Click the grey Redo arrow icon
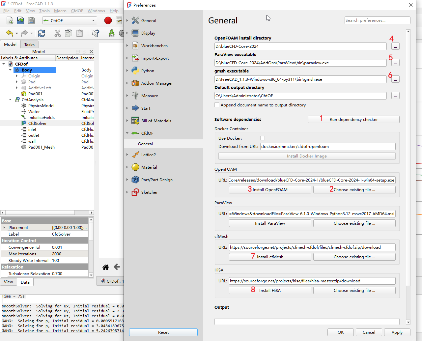 coord(24,33)
